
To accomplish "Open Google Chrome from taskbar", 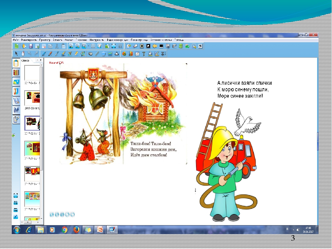I will (64, 230).
